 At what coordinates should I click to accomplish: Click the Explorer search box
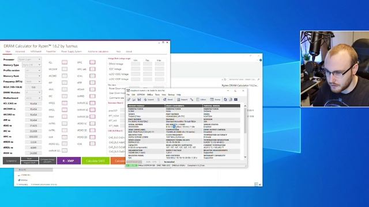[244, 79]
